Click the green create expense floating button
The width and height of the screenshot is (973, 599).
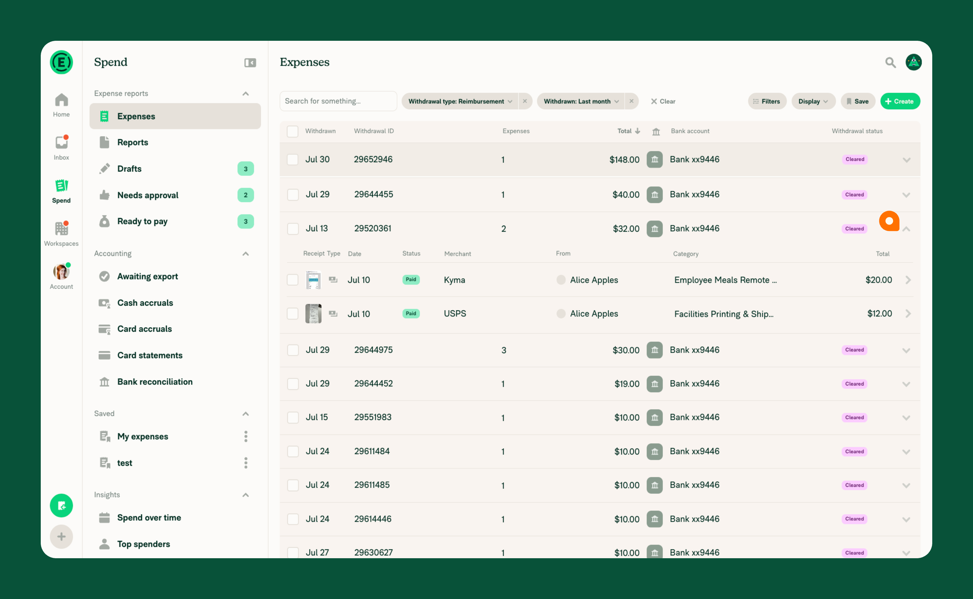(61, 506)
